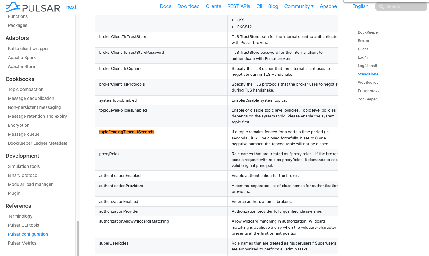Open Packages in the sidebar
The image size is (429, 256).
pyautogui.click(x=17, y=25)
